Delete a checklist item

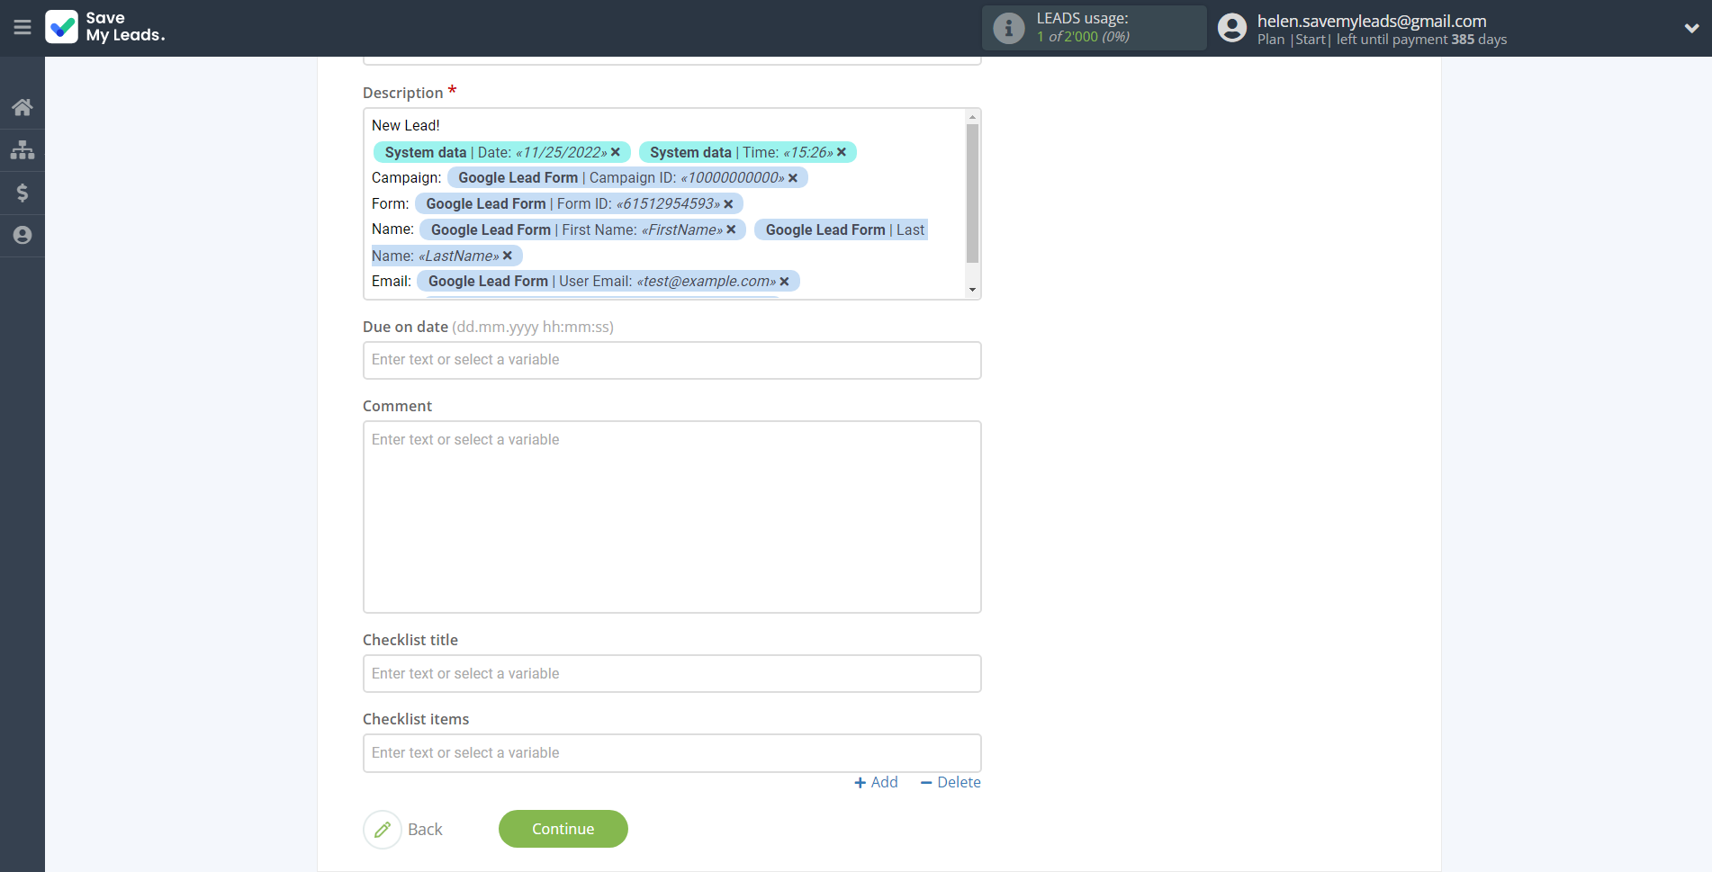[x=951, y=782]
